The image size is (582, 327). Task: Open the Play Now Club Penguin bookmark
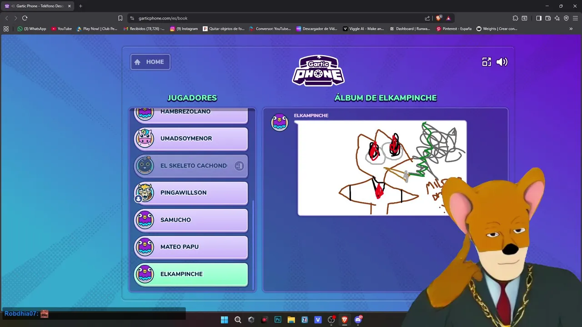(97, 29)
